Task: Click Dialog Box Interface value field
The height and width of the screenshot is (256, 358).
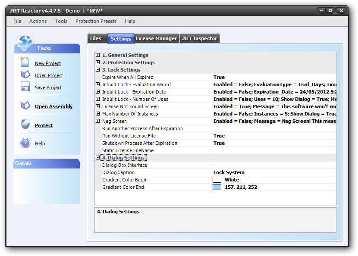Action: pyautogui.click(x=274, y=165)
